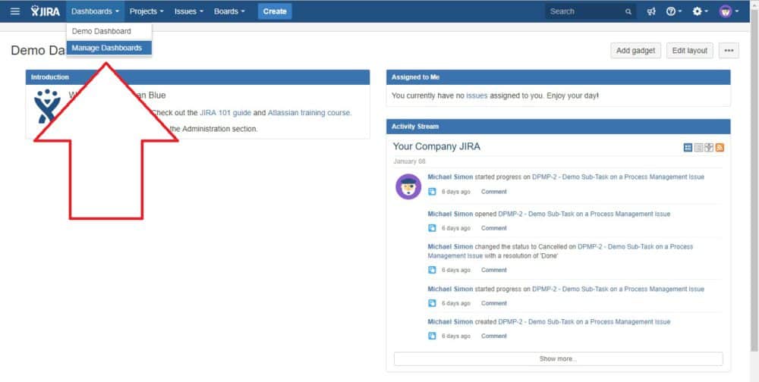Click the blue Create button
The image size is (759, 382).
click(x=275, y=11)
